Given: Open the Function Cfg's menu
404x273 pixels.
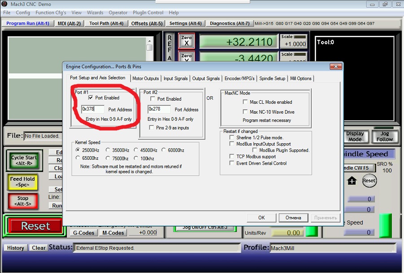Looking at the screenshot, I should pyautogui.click(x=51, y=13).
